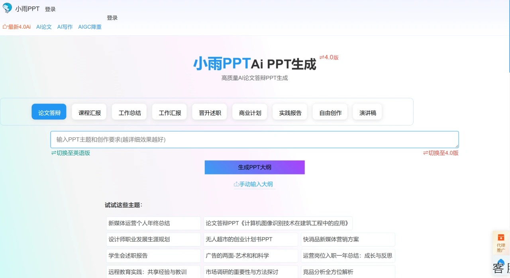510x278 pixels.
Task: Click the 小雨PPT dolphin logo icon
Action: 7,8
